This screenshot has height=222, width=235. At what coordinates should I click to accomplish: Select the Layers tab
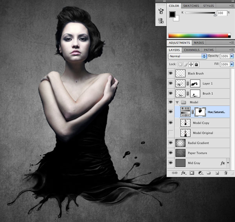click(x=174, y=50)
